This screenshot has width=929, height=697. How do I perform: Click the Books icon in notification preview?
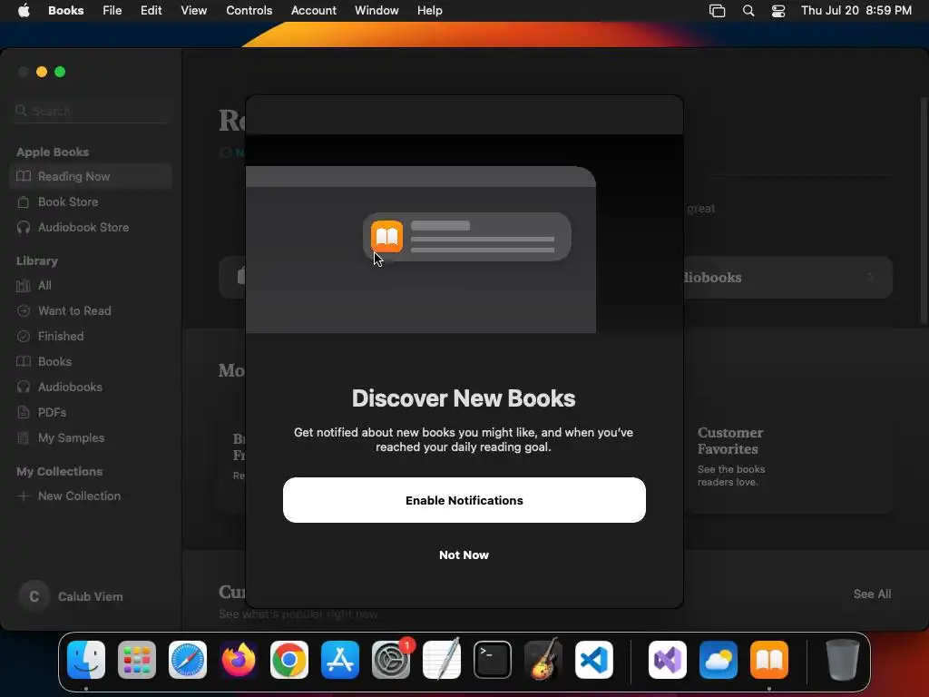click(386, 237)
